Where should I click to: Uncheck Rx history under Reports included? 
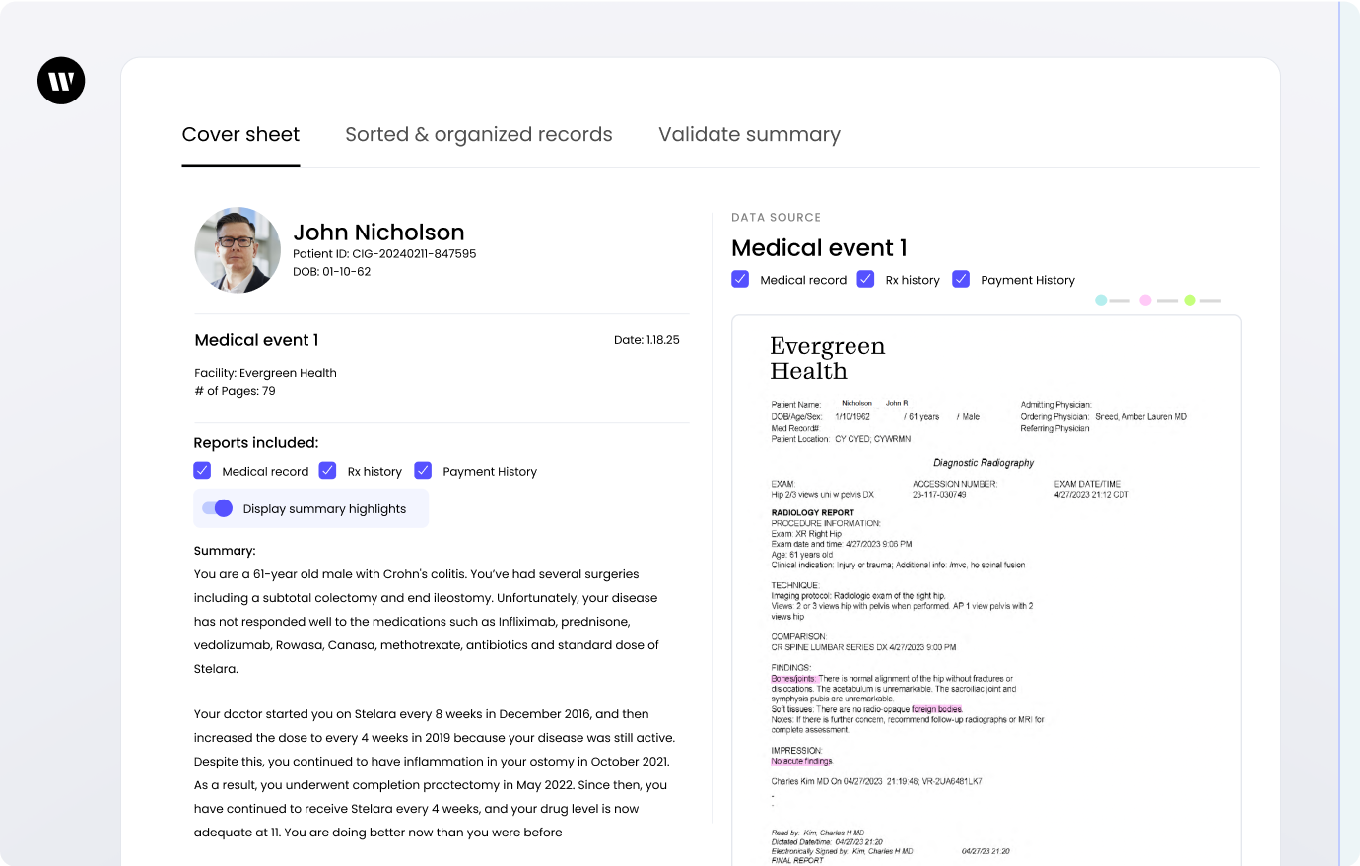328,471
